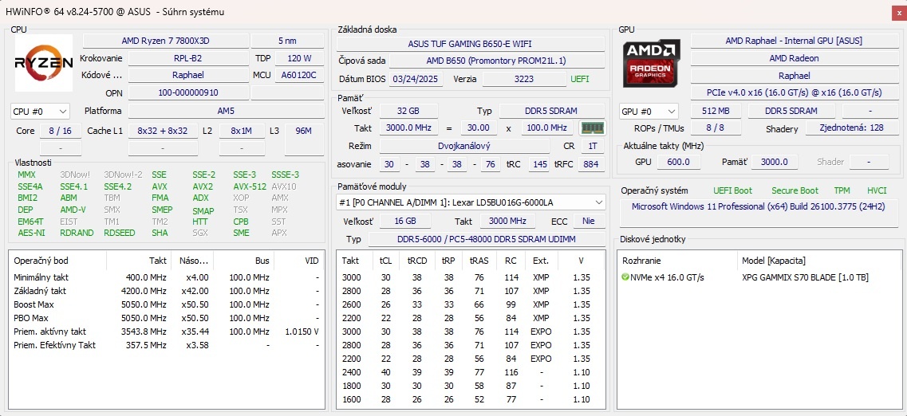Click the Secure Boot status label

pyautogui.click(x=795, y=190)
